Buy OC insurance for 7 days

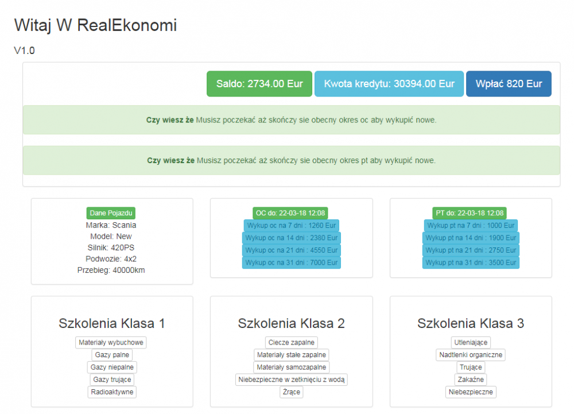(291, 226)
